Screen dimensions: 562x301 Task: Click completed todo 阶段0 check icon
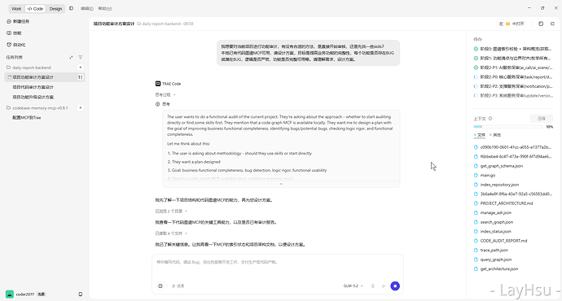(x=476, y=49)
